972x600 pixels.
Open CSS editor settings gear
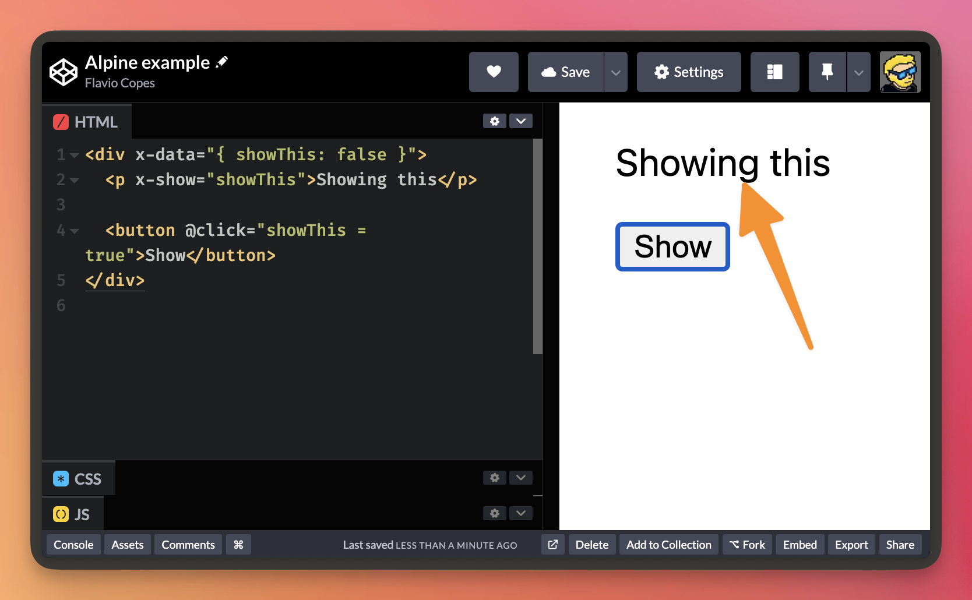[x=495, y=478]
